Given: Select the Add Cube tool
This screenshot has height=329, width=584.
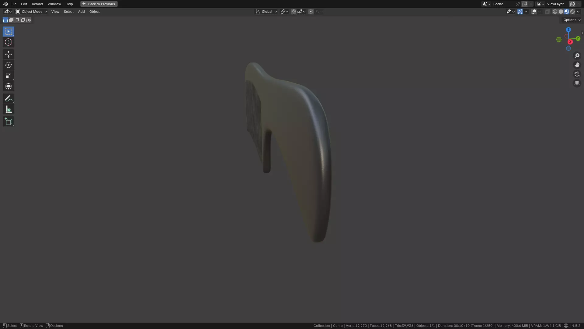Looking at the screenshot, I should pyautogui.click(x=9, y=121).
